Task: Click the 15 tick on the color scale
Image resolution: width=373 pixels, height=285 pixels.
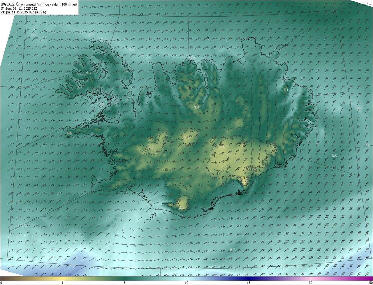Action: pos(249,283)
